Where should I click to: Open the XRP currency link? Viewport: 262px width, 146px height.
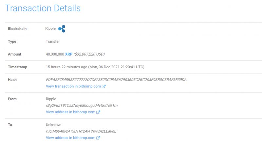[x=69, y=54]
